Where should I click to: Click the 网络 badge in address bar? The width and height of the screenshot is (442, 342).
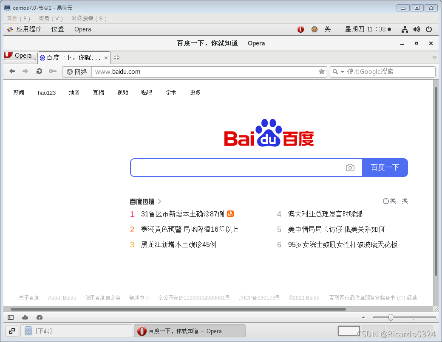(77, 72)
